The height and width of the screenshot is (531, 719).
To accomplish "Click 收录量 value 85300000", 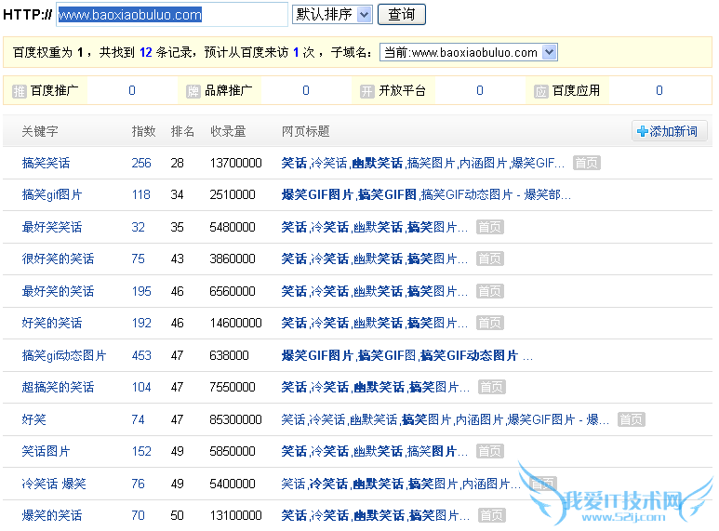I will pos(235,419).
